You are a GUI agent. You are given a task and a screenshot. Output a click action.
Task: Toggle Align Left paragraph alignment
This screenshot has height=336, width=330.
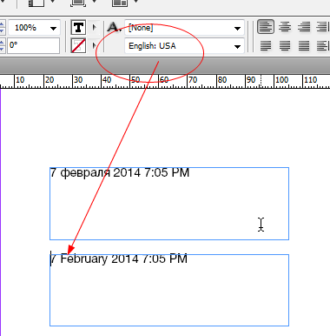click(266, 27)
